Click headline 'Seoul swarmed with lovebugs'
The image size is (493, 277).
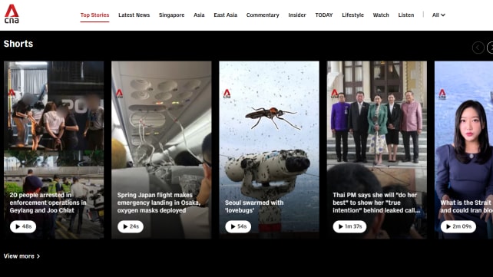click(254, 206)
